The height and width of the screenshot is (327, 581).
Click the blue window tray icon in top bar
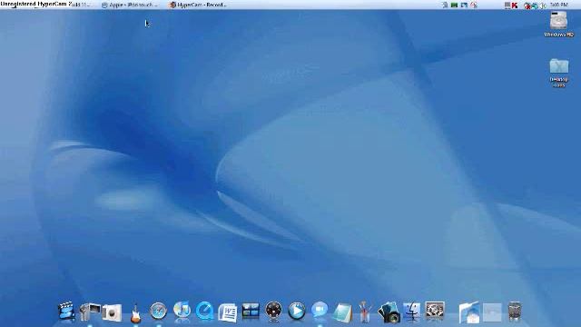[x=464, y=5]
